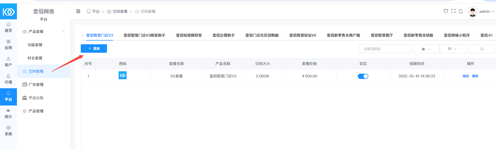Go to 首页 in the left rail
Image resolution: width=496 pixels, height=150 pixels.
[8, 27]
